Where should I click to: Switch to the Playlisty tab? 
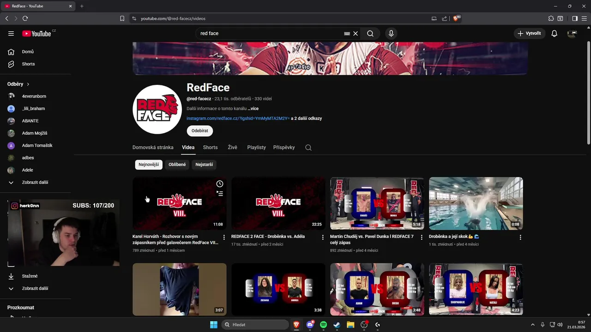coord(256,148)
